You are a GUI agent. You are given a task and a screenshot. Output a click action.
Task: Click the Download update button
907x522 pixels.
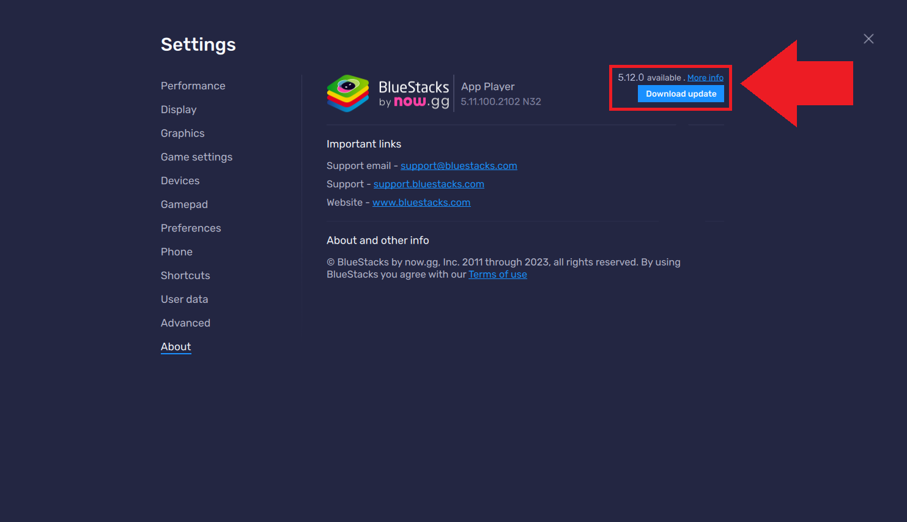pos(681,94)
